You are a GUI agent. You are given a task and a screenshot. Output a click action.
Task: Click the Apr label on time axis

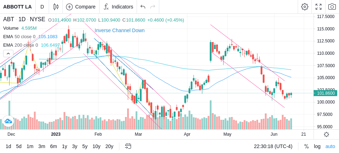click(187, 134)
